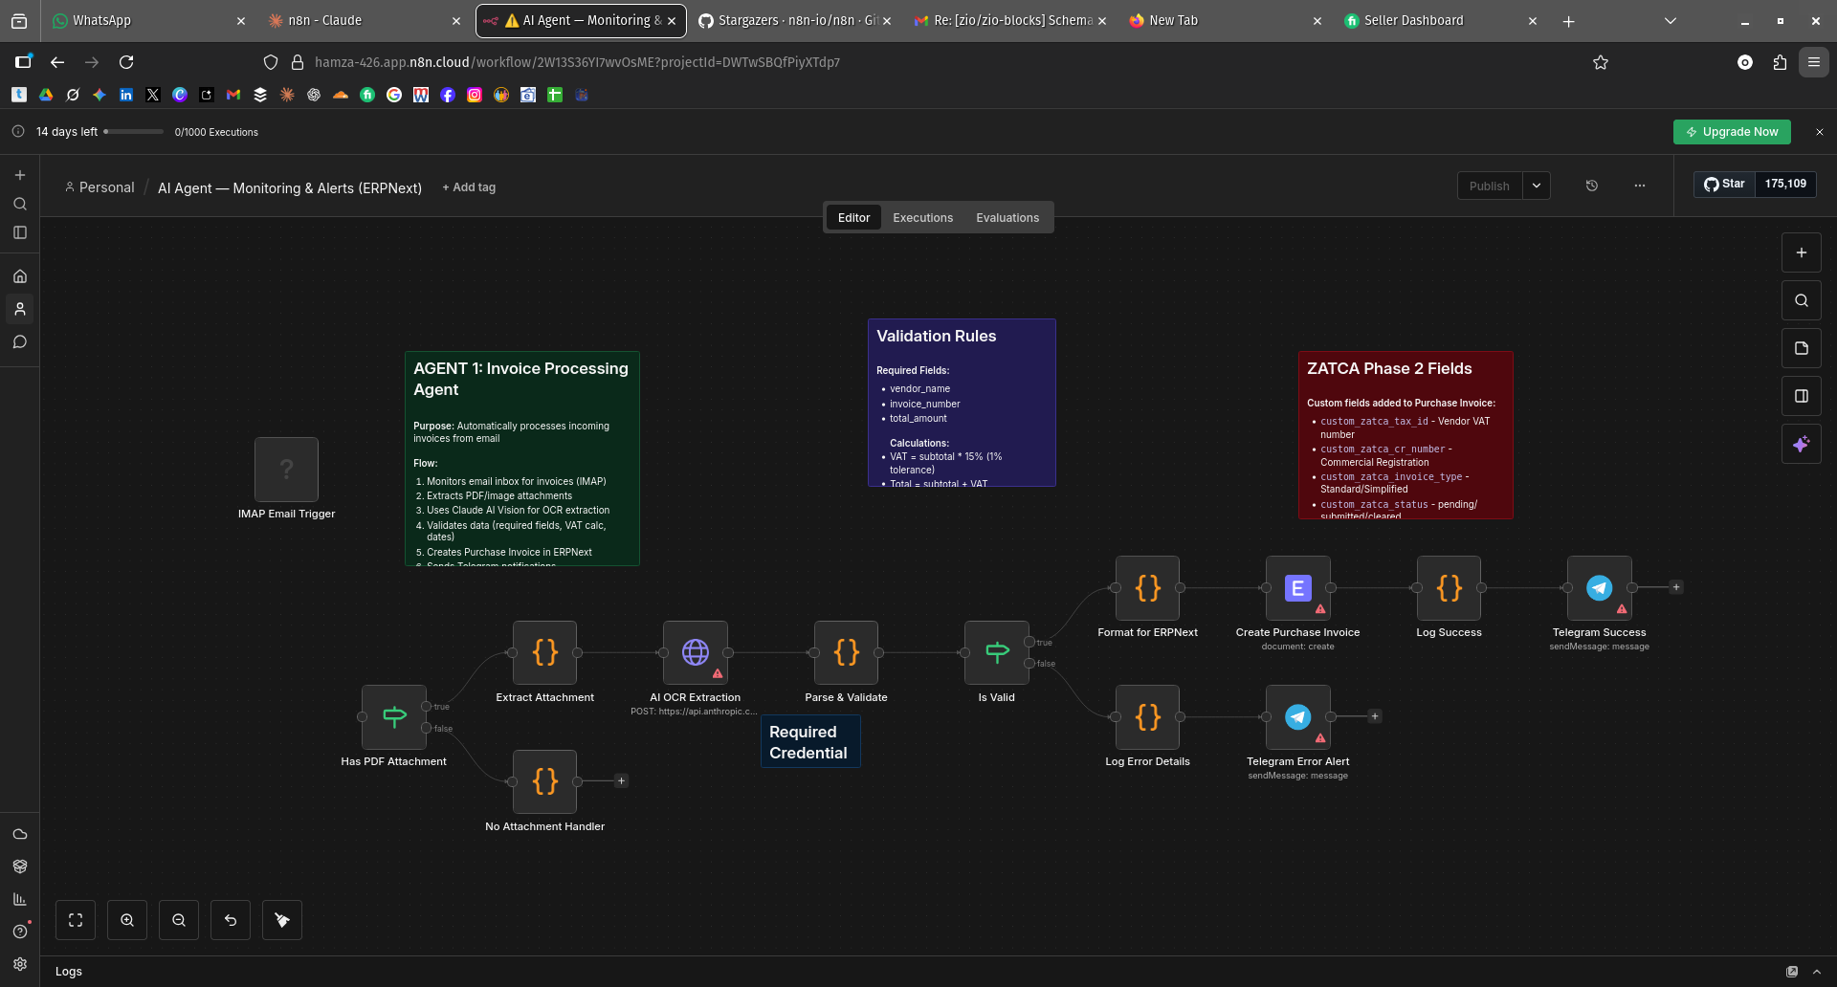
Task: Open the AI assistant sparkle button
Action: click(x=1801, y=444)
